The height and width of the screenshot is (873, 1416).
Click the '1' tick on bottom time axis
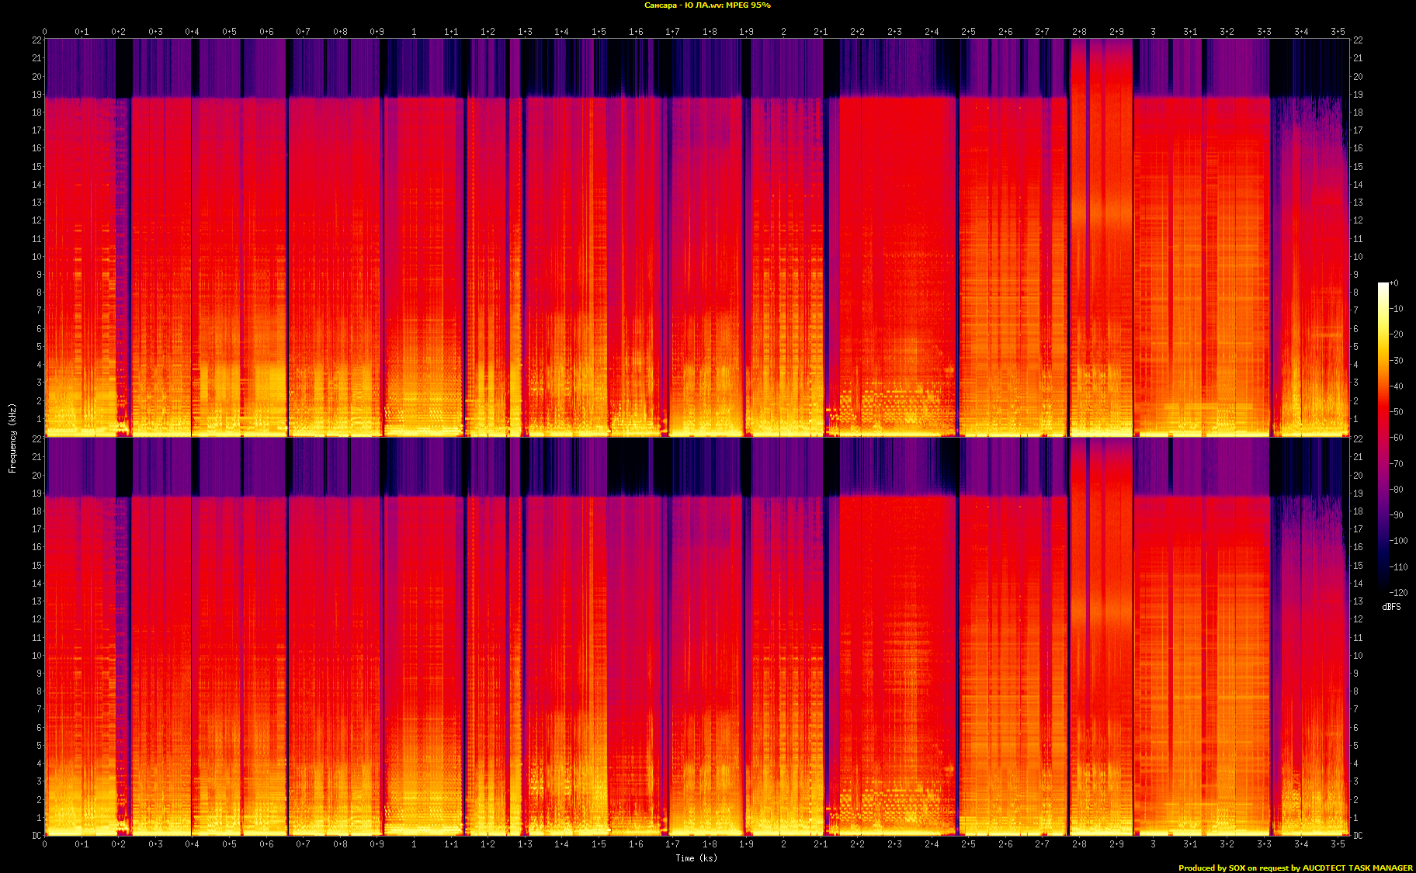click(414, 844)
